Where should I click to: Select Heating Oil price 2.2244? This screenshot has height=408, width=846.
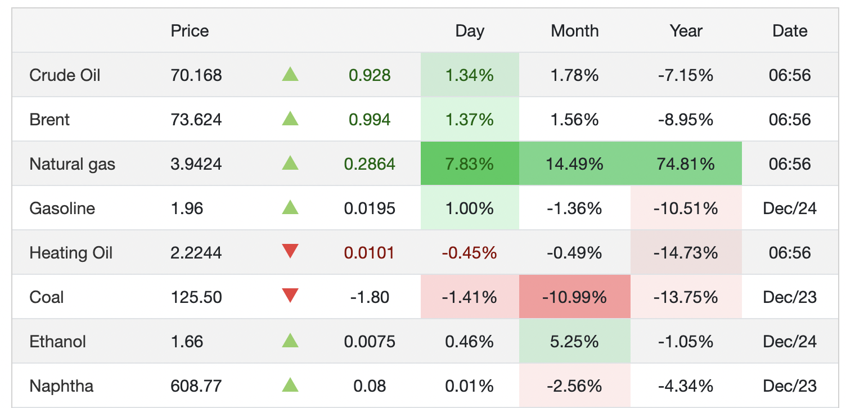[x=196, y=253]
